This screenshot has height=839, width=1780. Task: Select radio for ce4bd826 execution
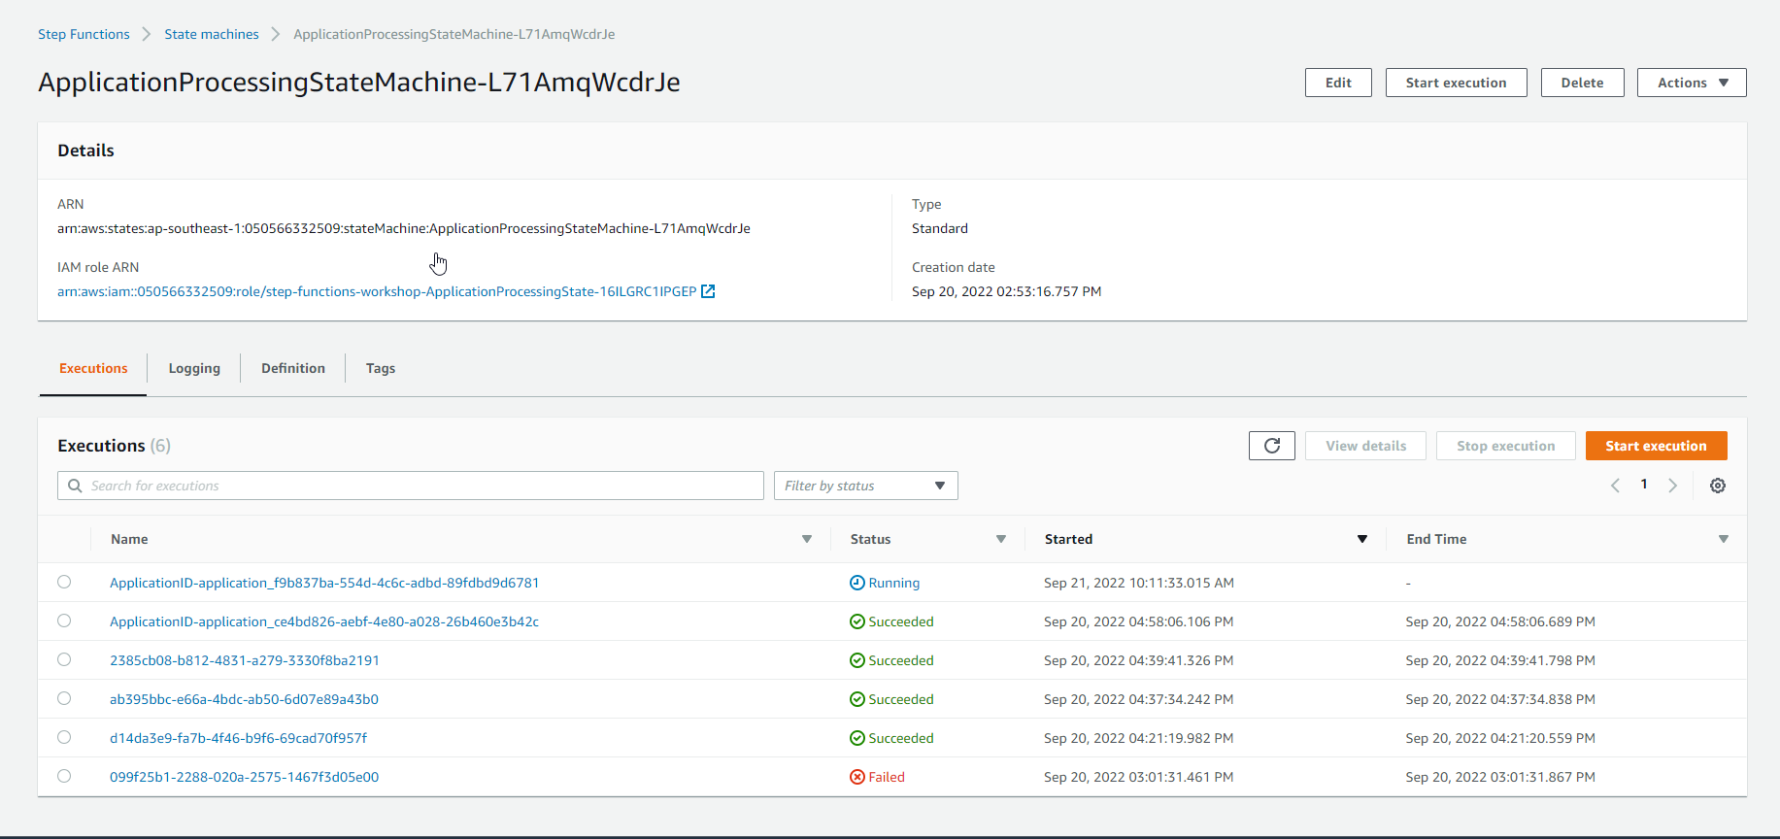point(64,621)
